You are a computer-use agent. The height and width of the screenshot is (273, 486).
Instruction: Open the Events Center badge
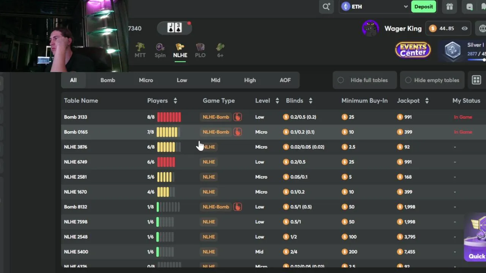pos(413,50)
